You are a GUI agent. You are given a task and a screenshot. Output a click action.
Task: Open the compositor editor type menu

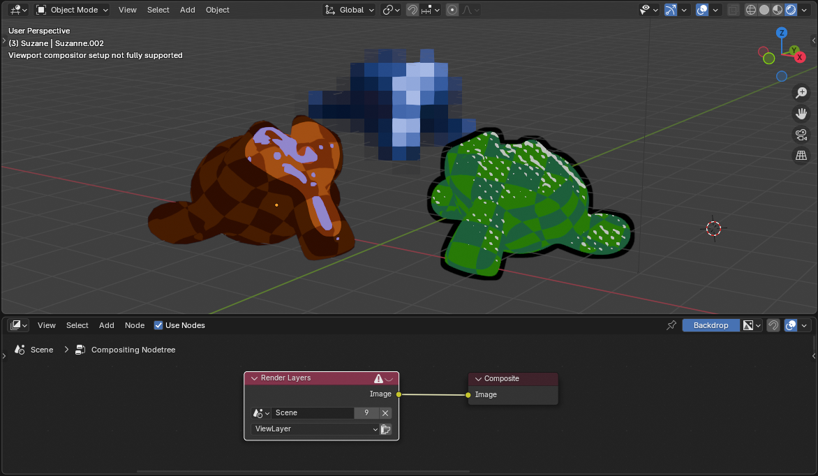click(19, 325)
